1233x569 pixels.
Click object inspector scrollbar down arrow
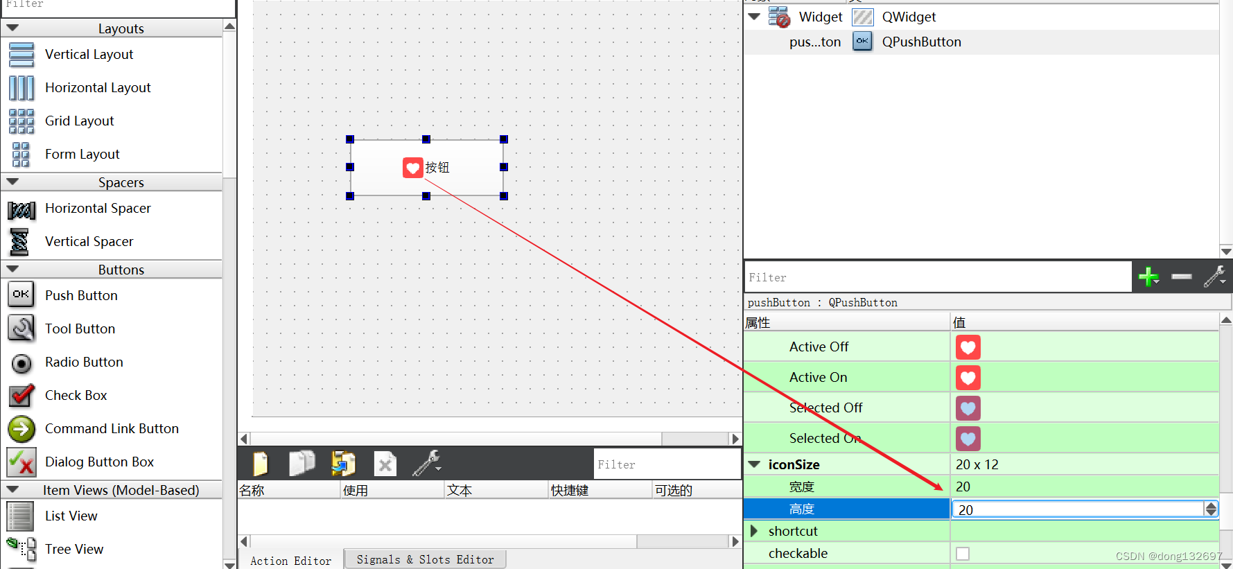(1226, 252)
